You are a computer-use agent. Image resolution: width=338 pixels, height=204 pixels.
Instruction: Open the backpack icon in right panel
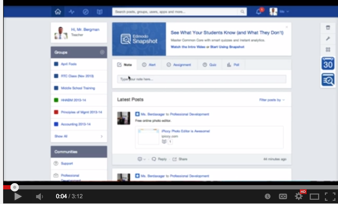click(328, 27)
